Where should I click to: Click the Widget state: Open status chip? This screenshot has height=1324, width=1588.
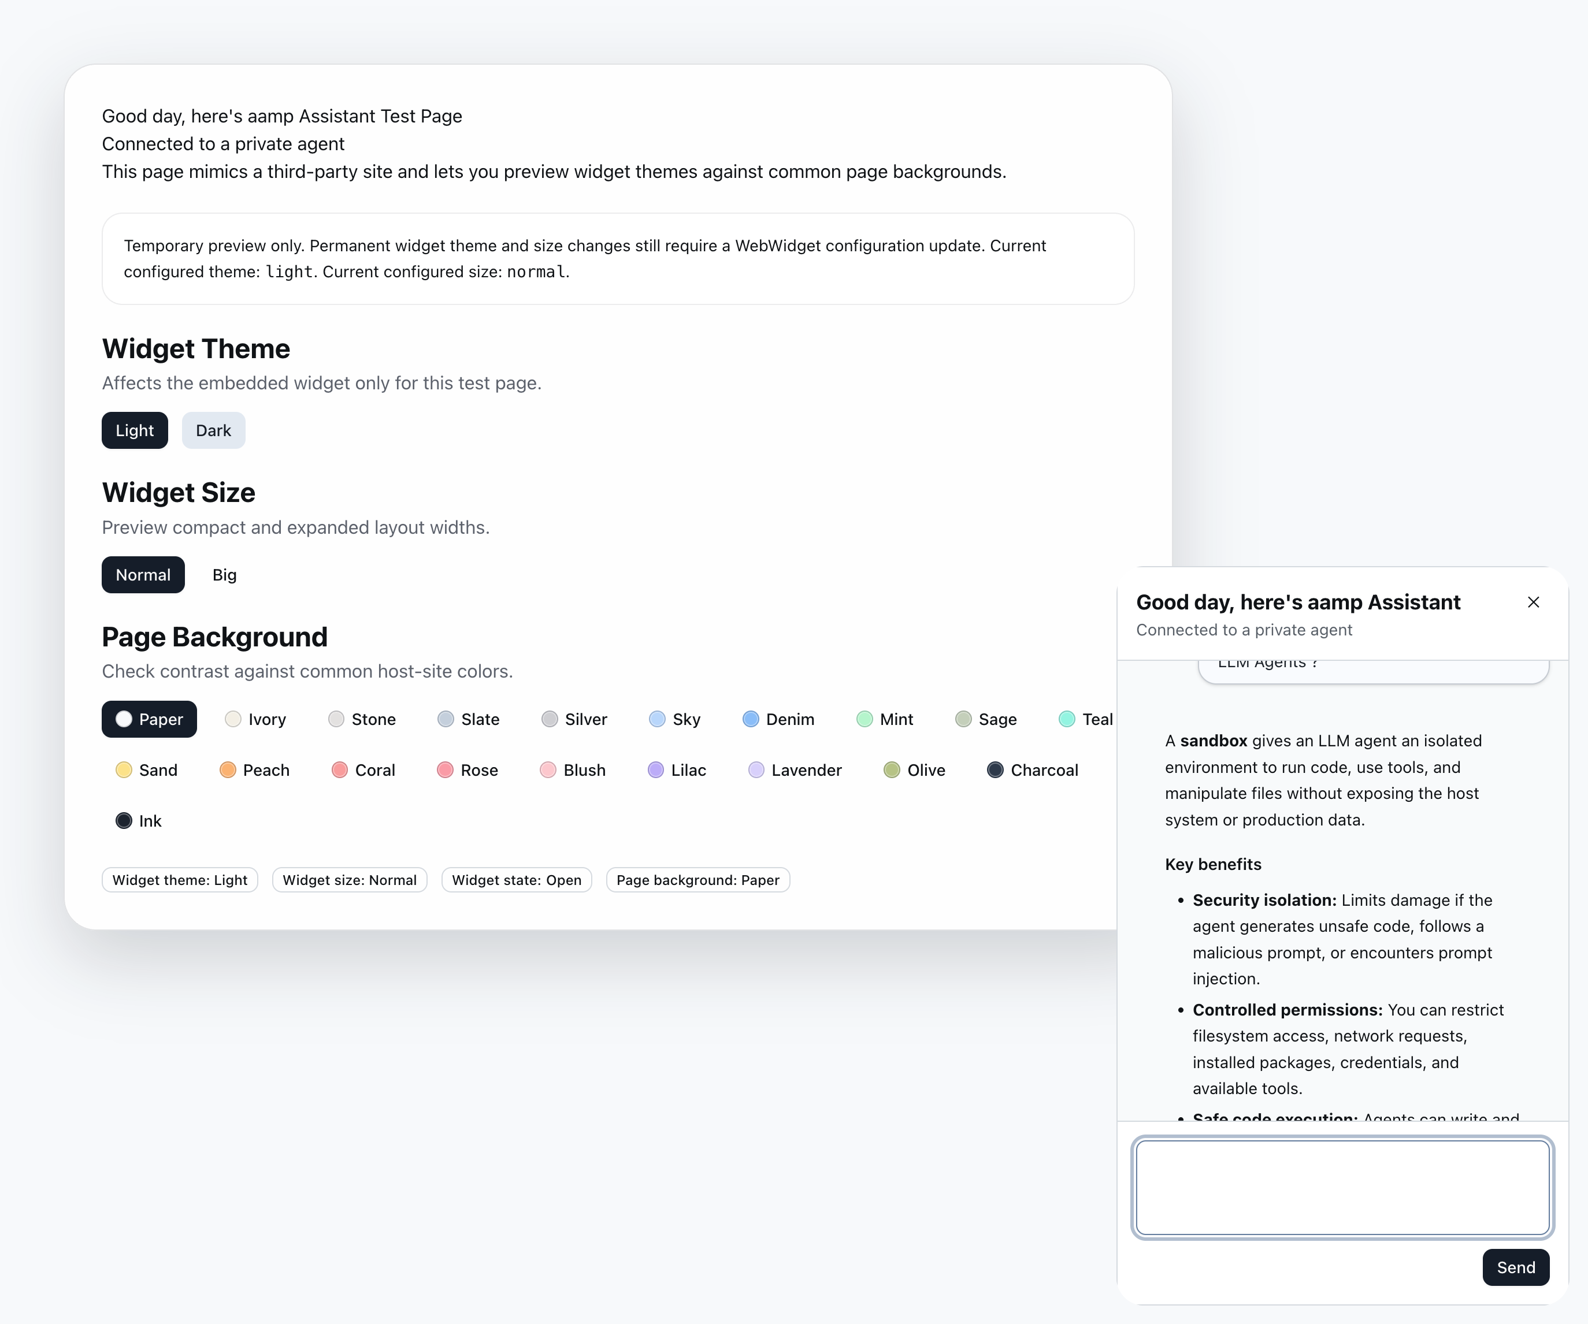pyautogui.click(x=517, y=880)
